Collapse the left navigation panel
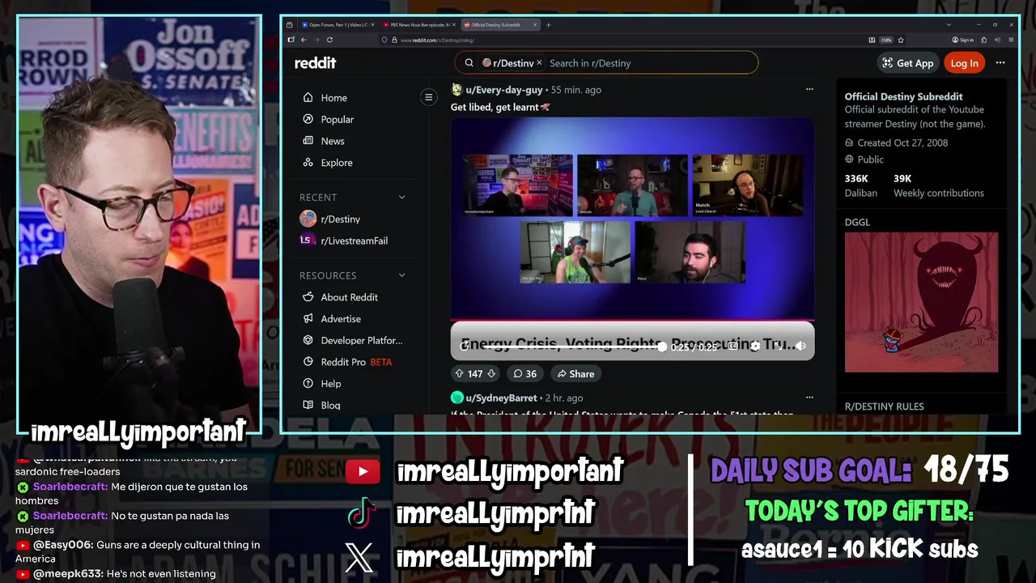This screenshot has width=1036, height=583. [x=429, y=97]
